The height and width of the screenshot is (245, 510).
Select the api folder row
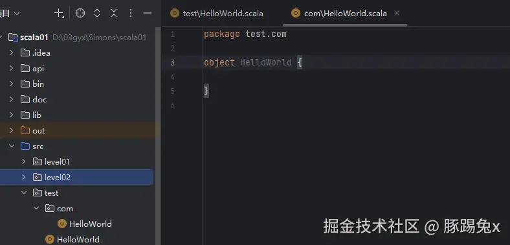coord(77,69)
